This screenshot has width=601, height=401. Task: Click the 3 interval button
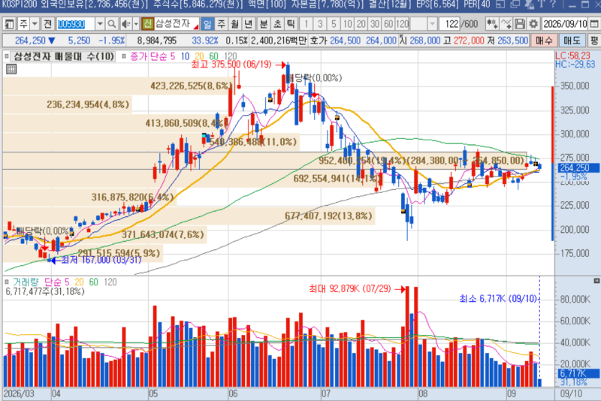coord(320,24)
